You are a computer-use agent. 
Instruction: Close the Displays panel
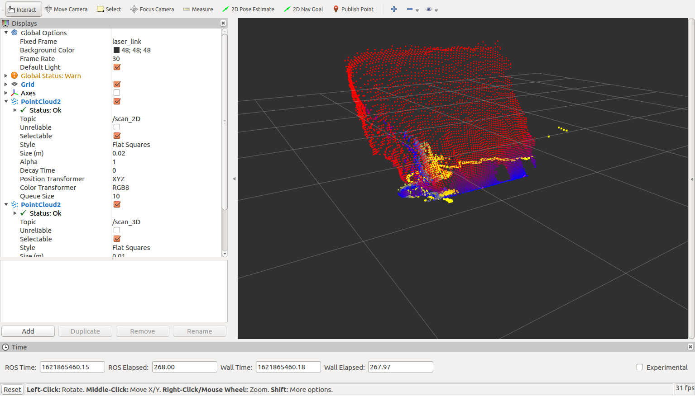pos(223,23)
